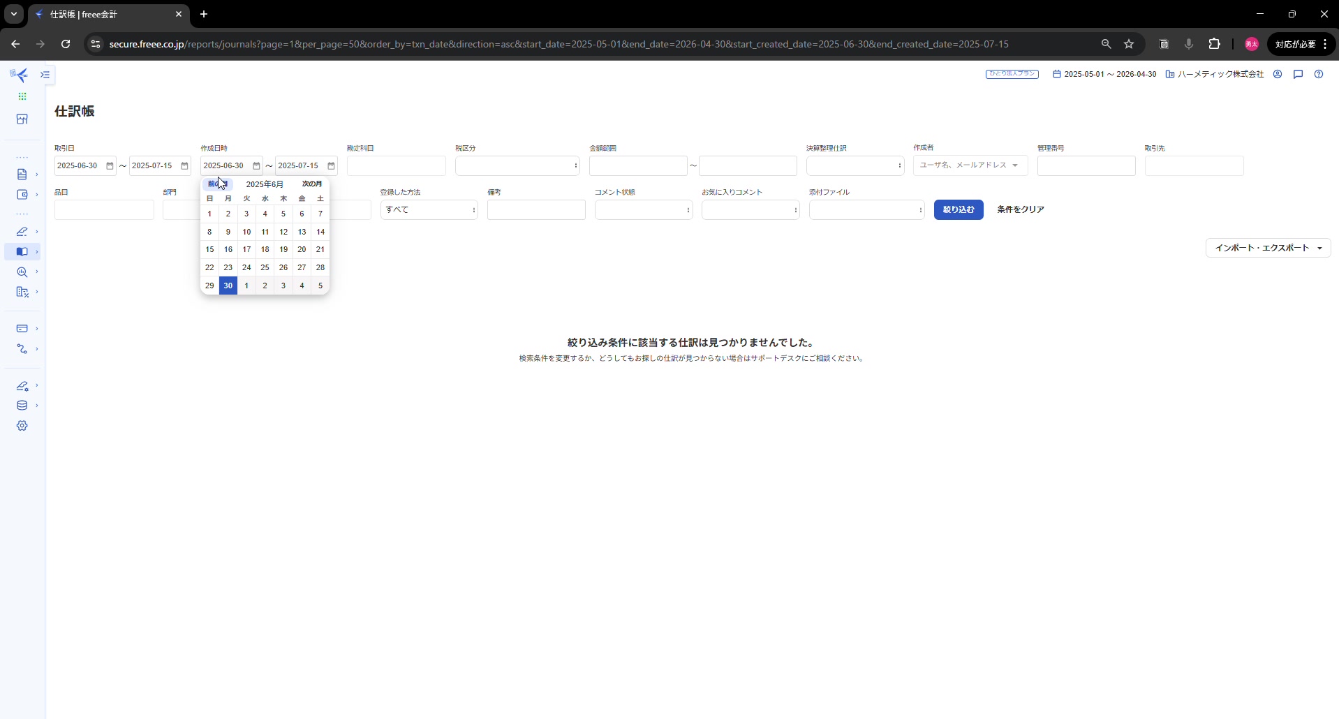
Task: Click the user account icon in header
Action: coord(1277,74)
